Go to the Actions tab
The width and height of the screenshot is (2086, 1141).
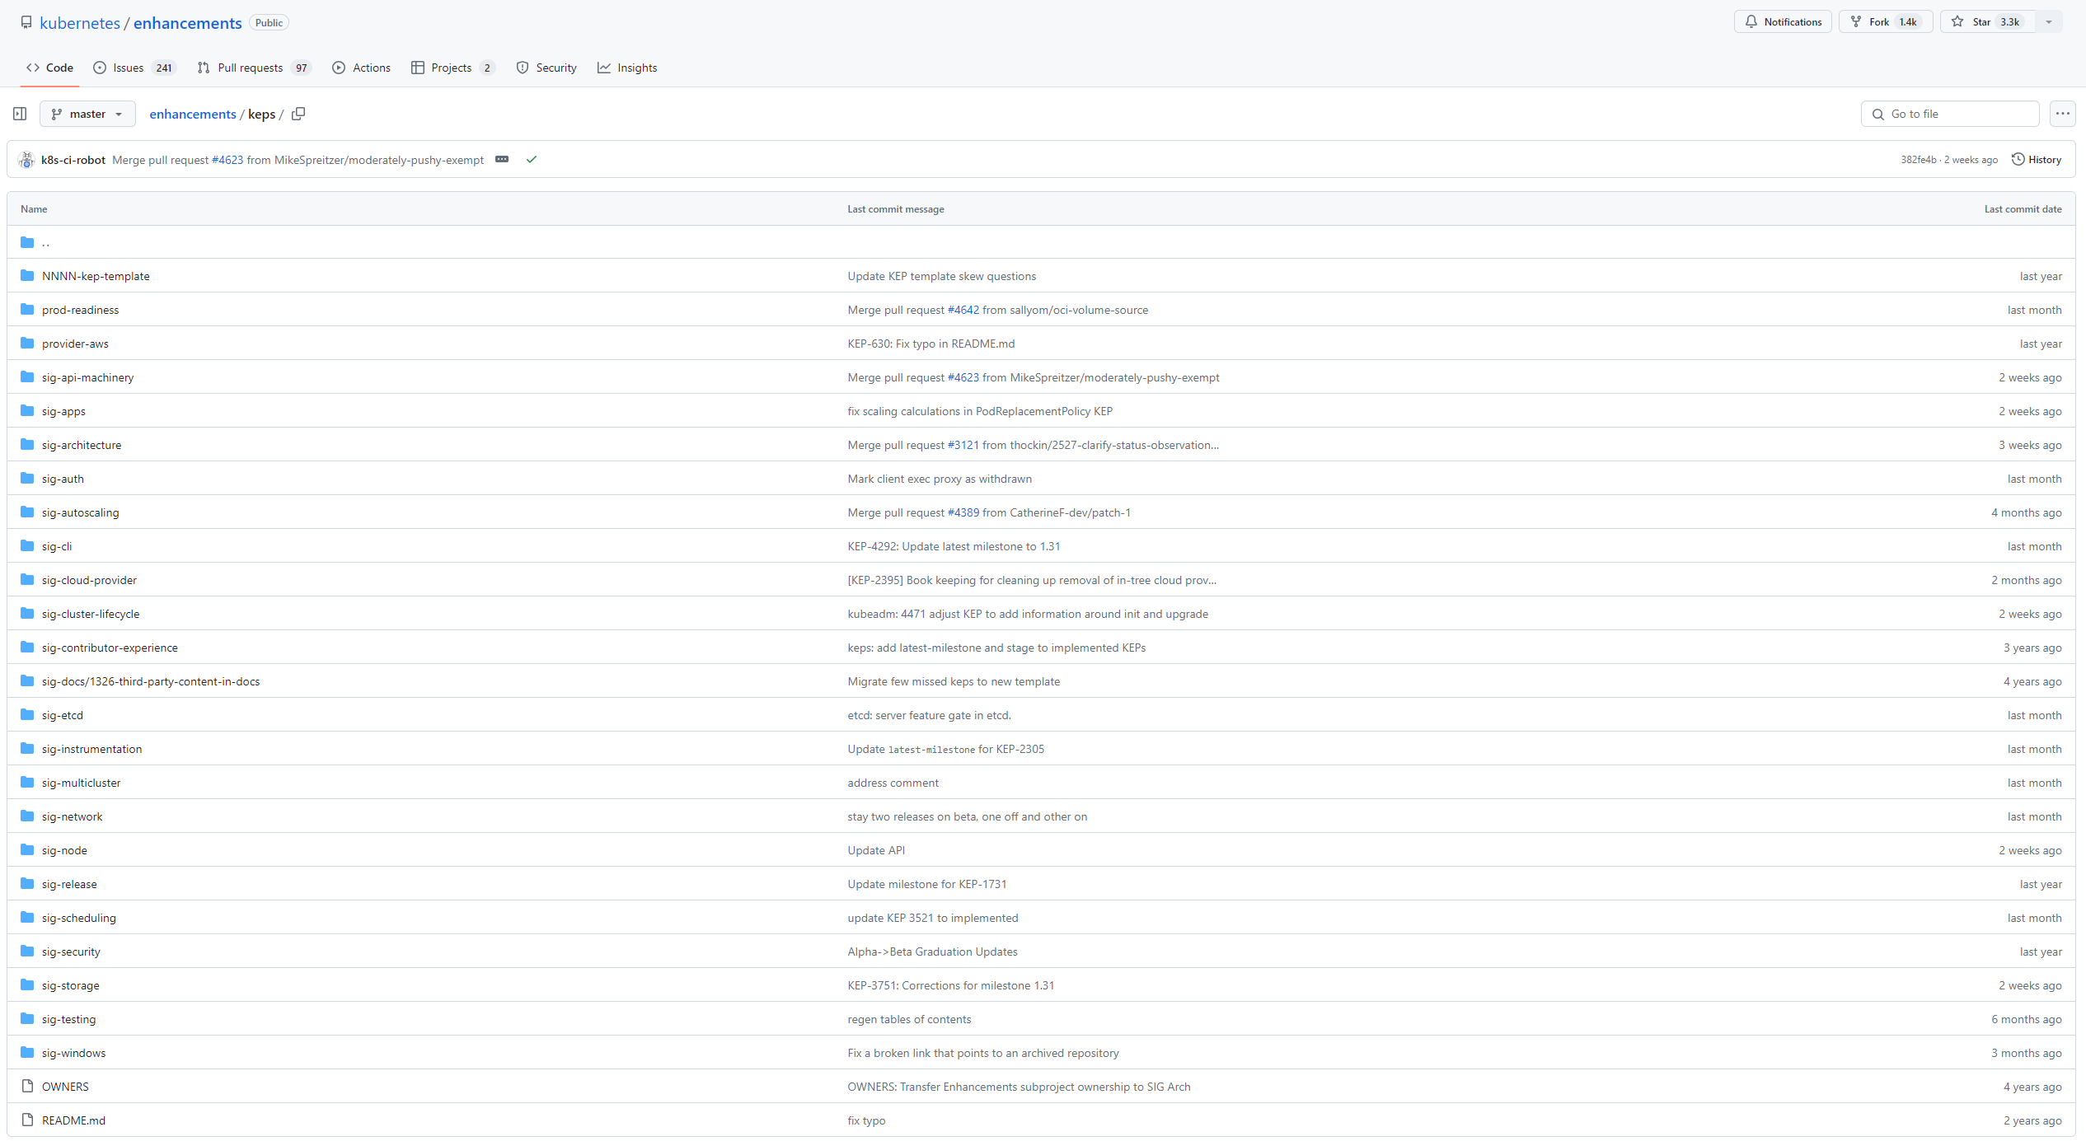362,68
